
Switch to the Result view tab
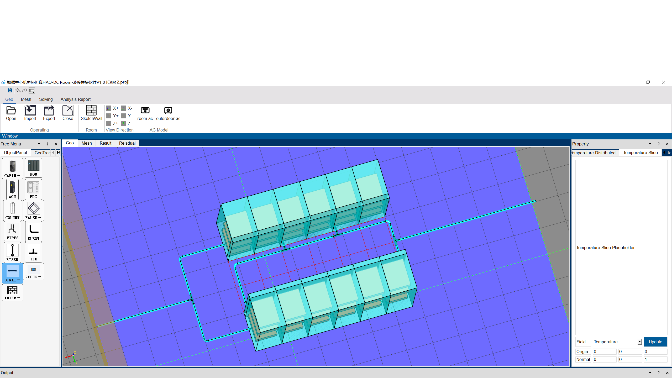(x=106, y=143)
